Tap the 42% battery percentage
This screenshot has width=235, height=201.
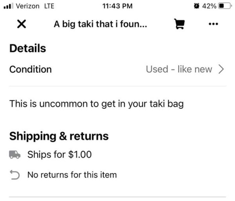(x=208, y=6)
